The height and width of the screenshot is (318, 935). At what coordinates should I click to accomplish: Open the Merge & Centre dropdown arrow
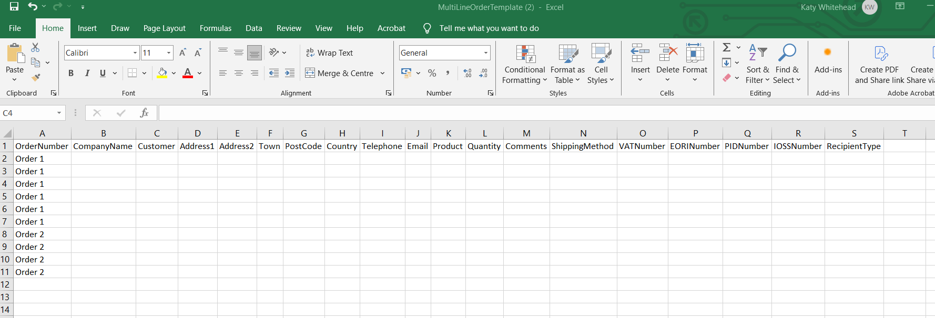(x=383, y=73)
